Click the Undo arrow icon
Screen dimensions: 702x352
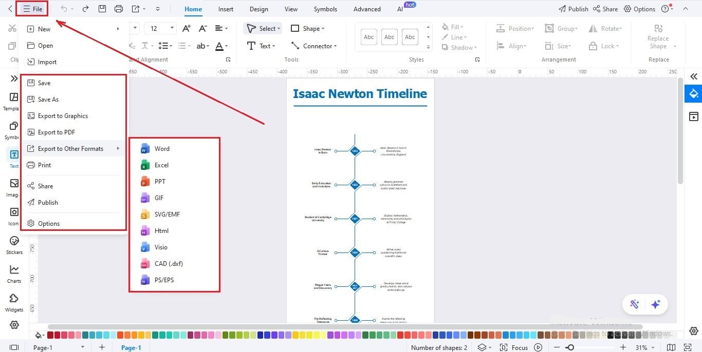(64, 9)
